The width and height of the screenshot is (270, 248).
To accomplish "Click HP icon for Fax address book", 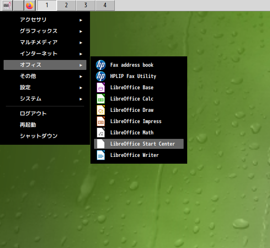I will (101, 65).
